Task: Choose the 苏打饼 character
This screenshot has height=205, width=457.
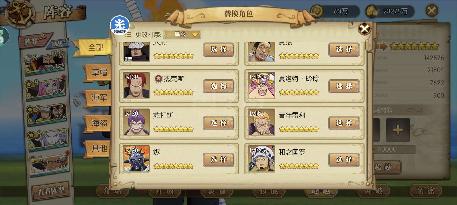Action: pyautogui.click(x=219, y=123)
